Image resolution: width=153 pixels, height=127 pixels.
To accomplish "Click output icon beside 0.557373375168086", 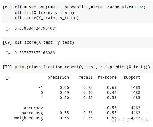I will pyautogui.click(x=8, y=53).
